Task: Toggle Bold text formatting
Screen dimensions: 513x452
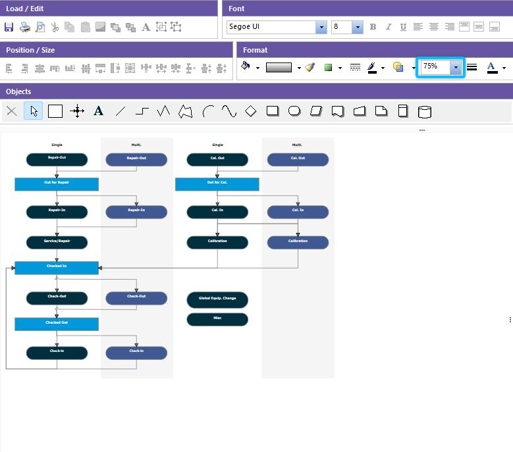Action: (x=373, y=27)
